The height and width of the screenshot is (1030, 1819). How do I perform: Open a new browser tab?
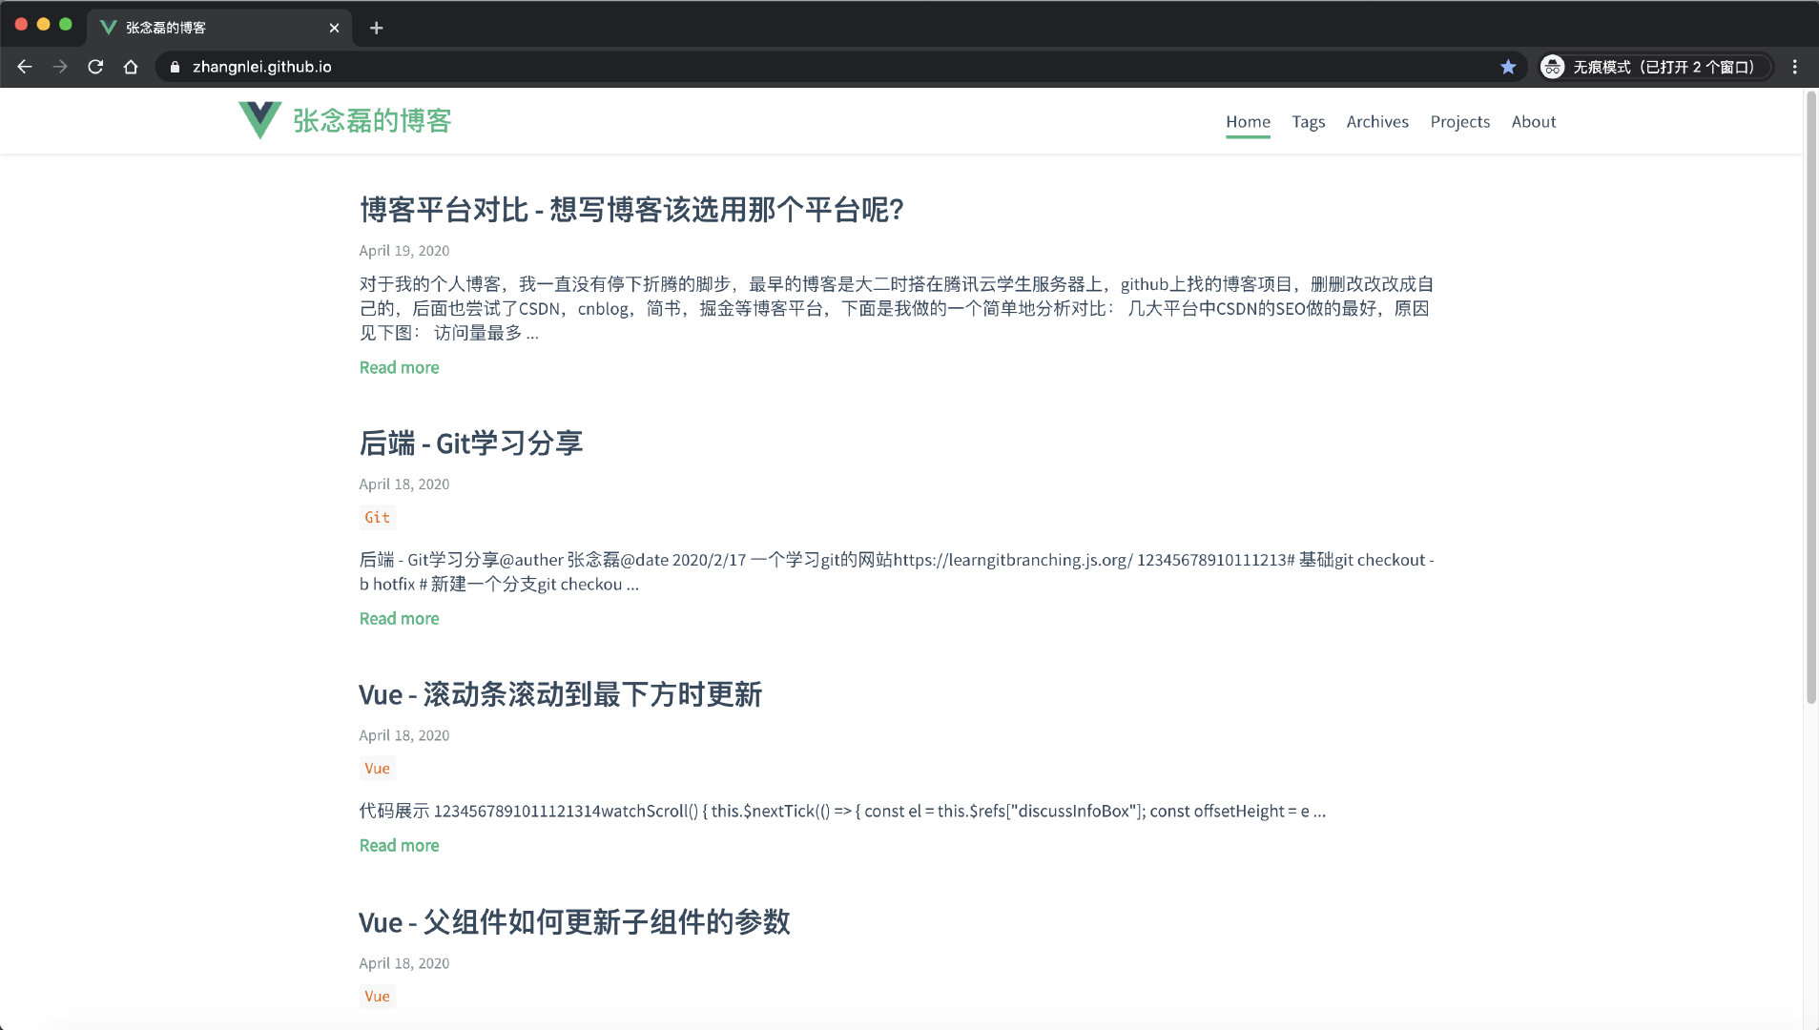[376, 28]
